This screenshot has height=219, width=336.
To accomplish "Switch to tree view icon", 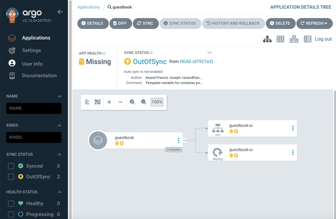I will click(x=267, y=39).
